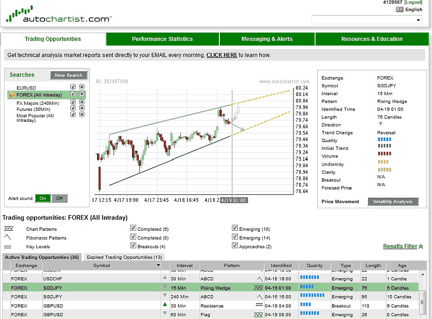
Task: Edit the FX Majors (240Min) search
Action: click(x=73, y=102)
